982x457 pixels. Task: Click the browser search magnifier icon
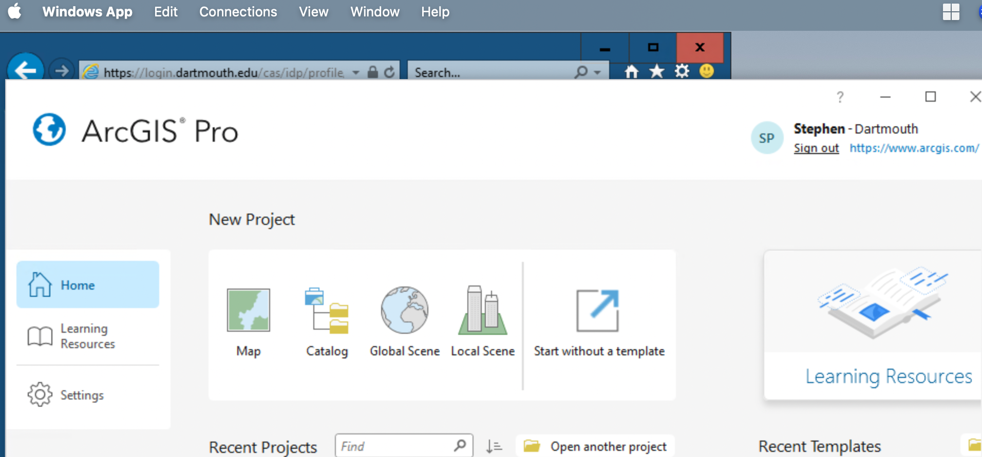[x=581, y=72]
